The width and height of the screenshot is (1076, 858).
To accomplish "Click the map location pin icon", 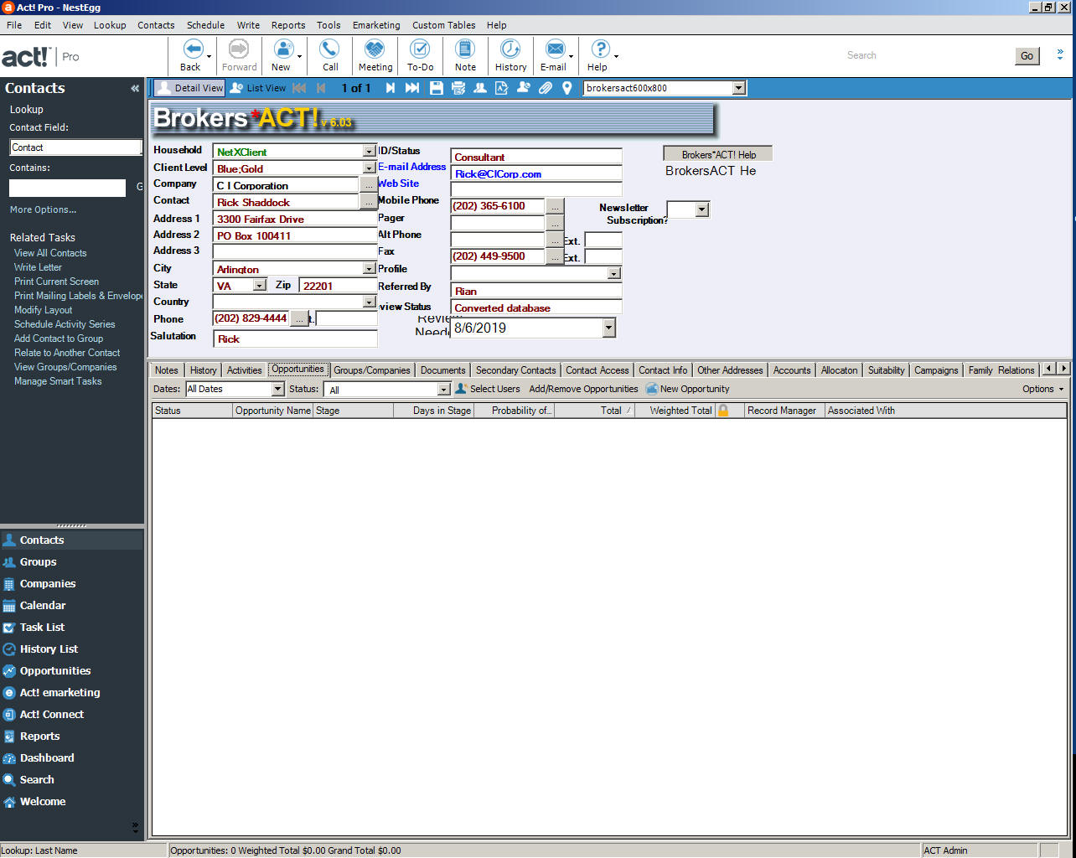I will pyautogui.click(x=567, y=88).
